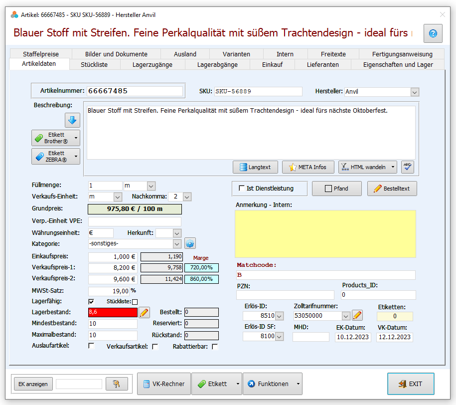Image resolution: width=456 pixels, height=405 pixels.
Task: Open the Fertigungsanweisung tab
Action: pos(402,54)
